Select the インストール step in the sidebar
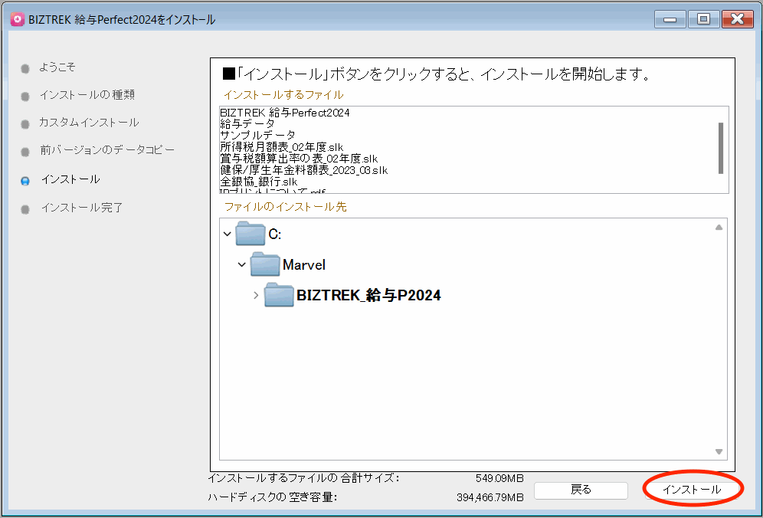Image resolution: width=763 pixels, height=518 pixels. pos(70,179)
